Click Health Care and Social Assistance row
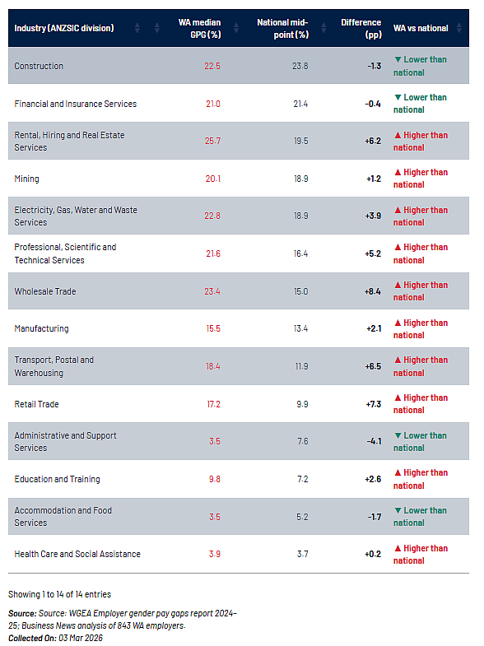Viewport: 484px width, 646px height. 239,554
